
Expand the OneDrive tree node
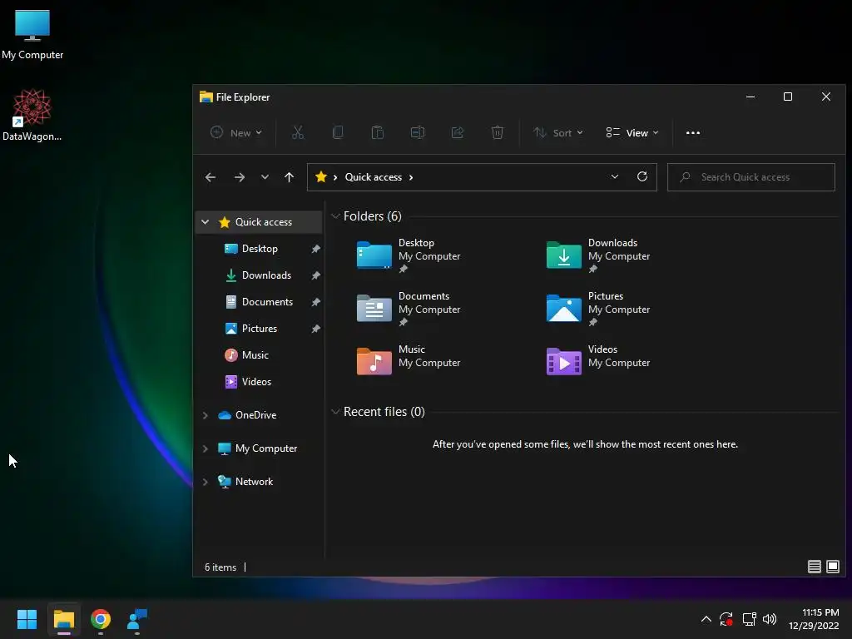(205, 415)
